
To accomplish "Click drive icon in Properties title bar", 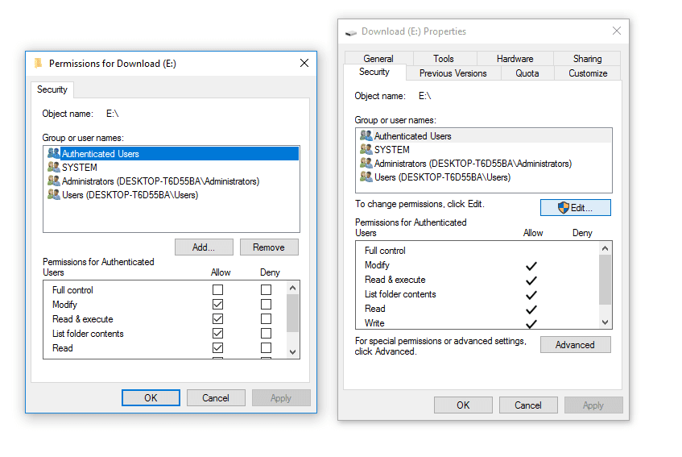I will point(350,32).
